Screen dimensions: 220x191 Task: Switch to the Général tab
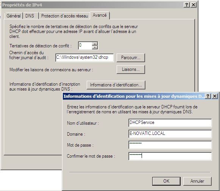(x=14, y=16)
